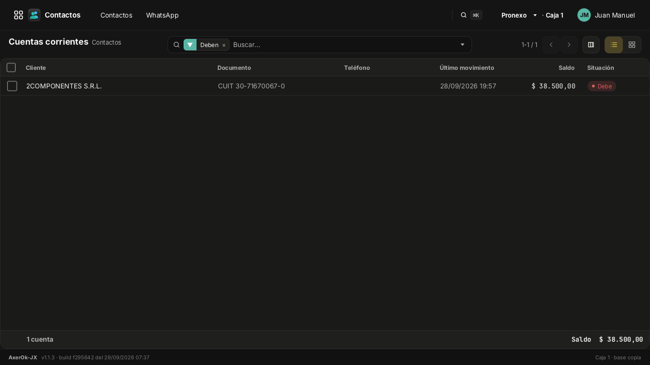Click the Contactos app logo icon
Viewport: 650px width, 365px height.
[x=34, y=15]
